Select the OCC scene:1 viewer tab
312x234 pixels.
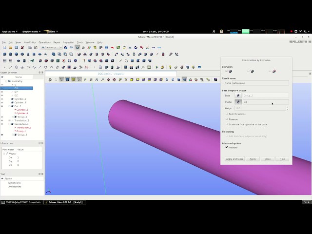111,74
